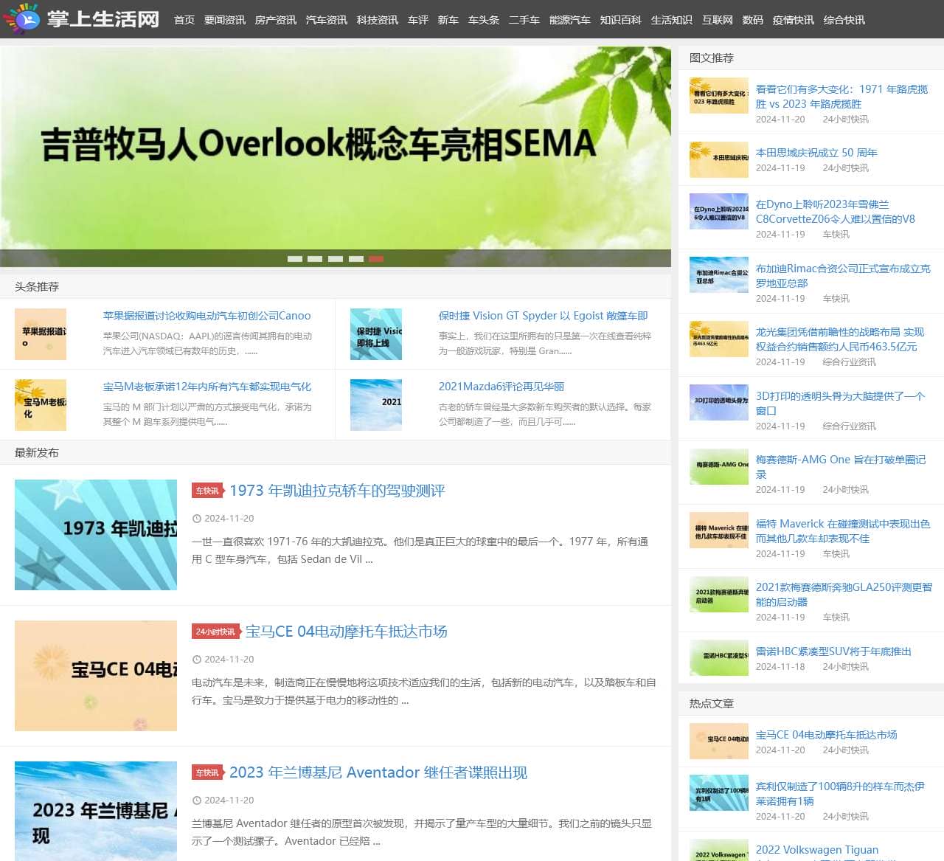
Task: Open 知识百科 navigation link
Action: 621,20
